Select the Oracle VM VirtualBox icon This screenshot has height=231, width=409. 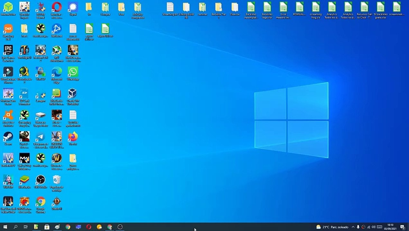(x=73, y=97)
